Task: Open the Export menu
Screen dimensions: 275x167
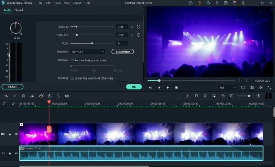Action: tap(77, 3)
